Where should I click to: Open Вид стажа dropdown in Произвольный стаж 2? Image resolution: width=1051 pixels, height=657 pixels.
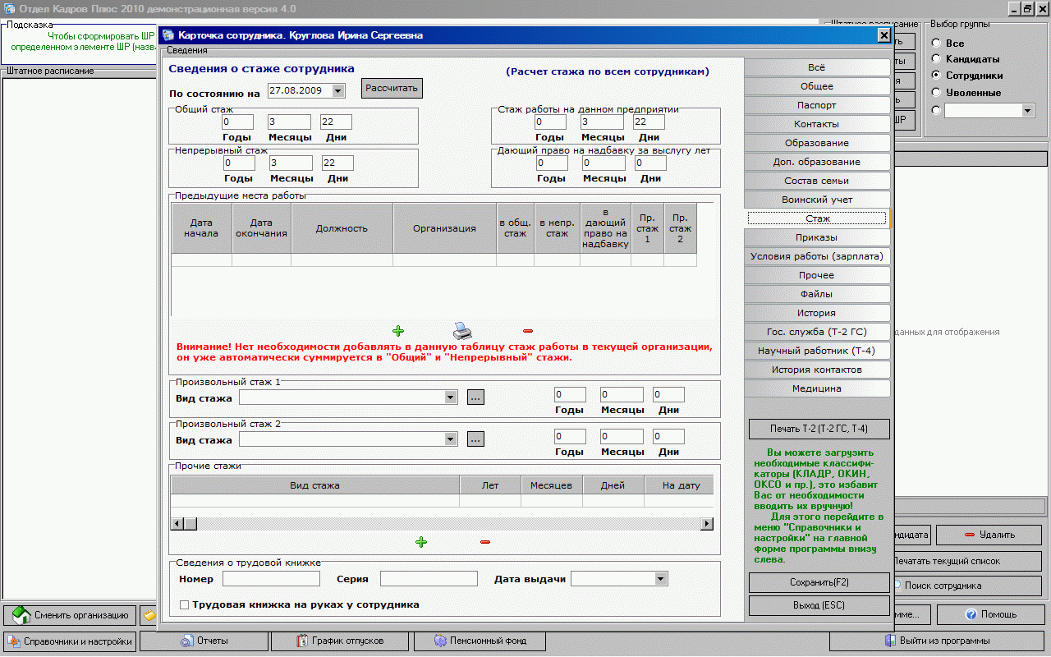[450, 439]
